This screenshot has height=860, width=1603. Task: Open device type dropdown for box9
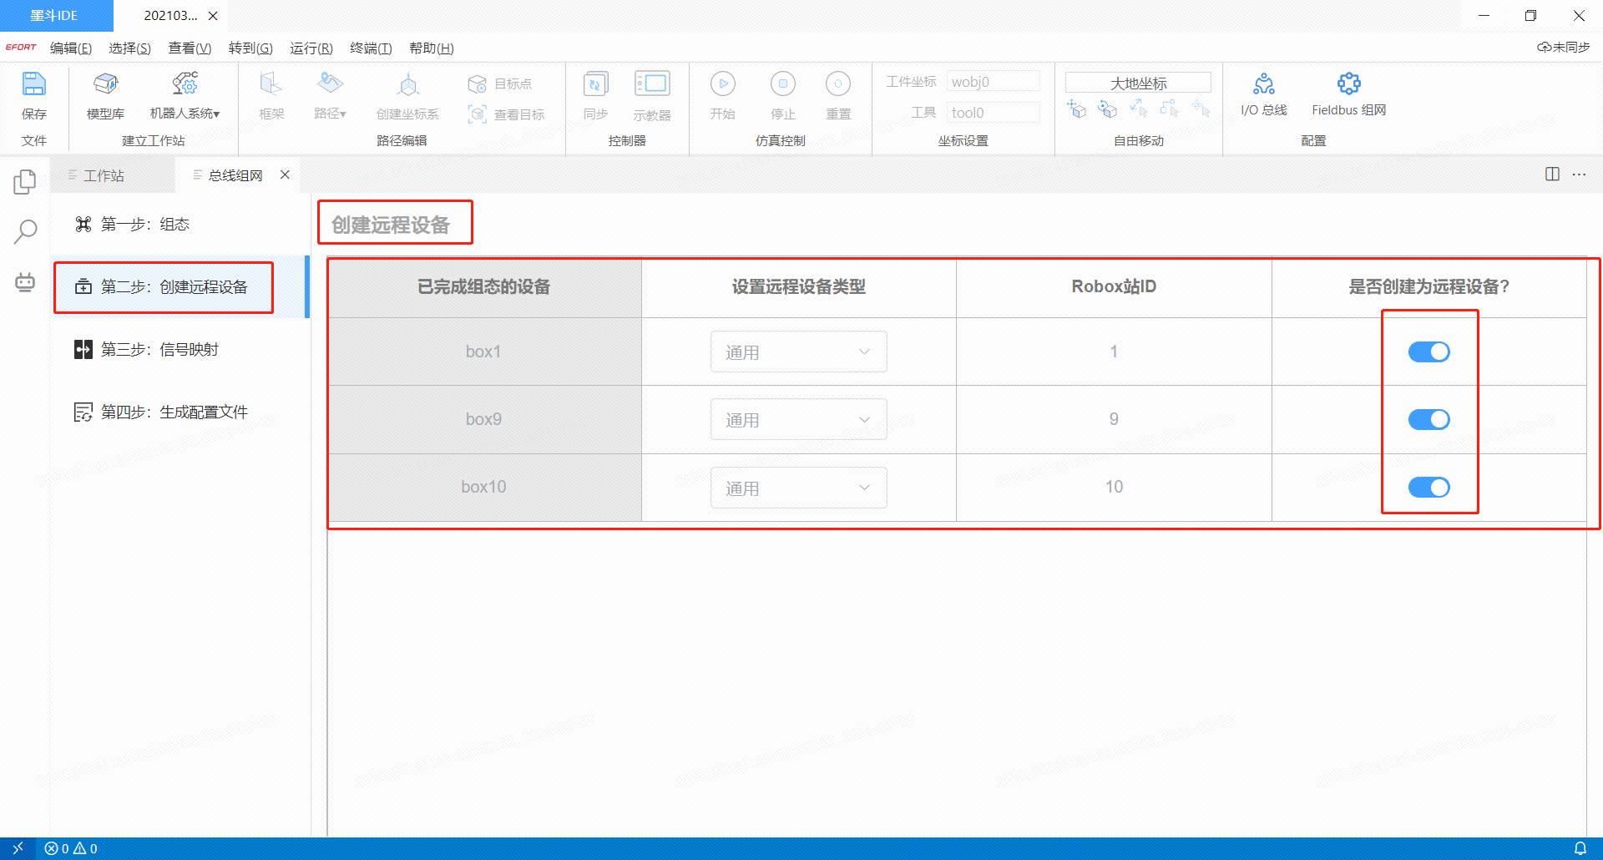(x=798, y=420)
